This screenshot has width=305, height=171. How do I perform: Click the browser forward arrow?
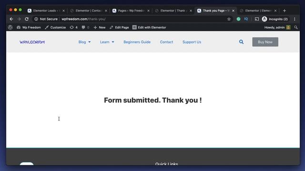(19, 19)
